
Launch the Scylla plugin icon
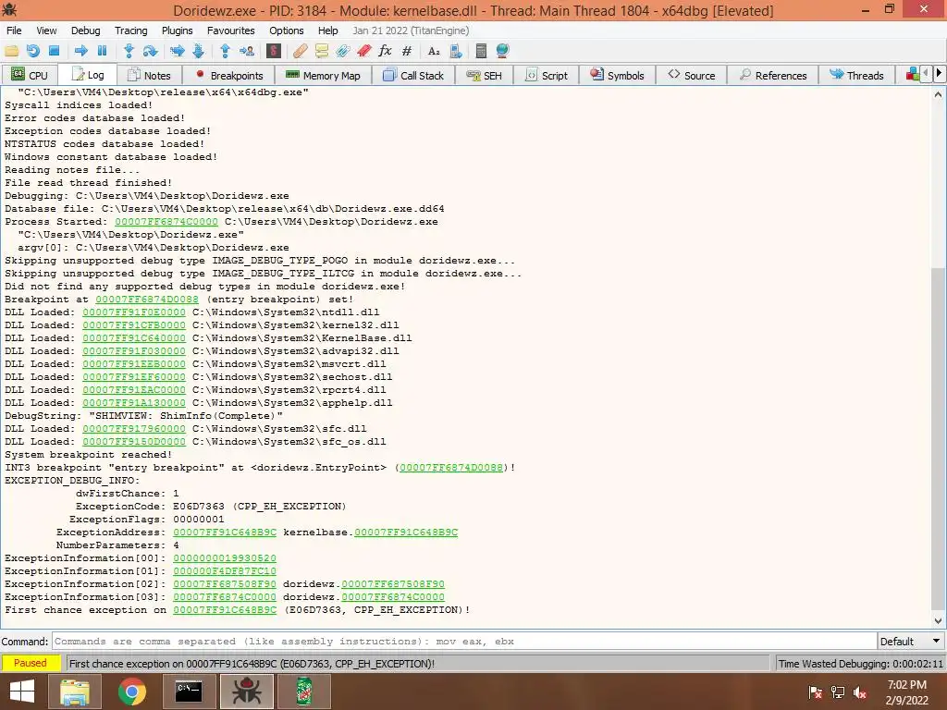274,52
